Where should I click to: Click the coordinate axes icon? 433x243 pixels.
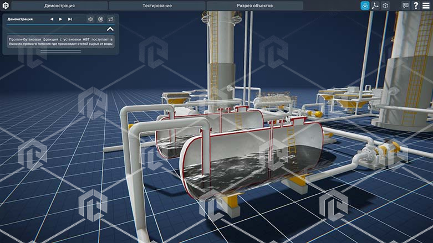click(375, 6)
